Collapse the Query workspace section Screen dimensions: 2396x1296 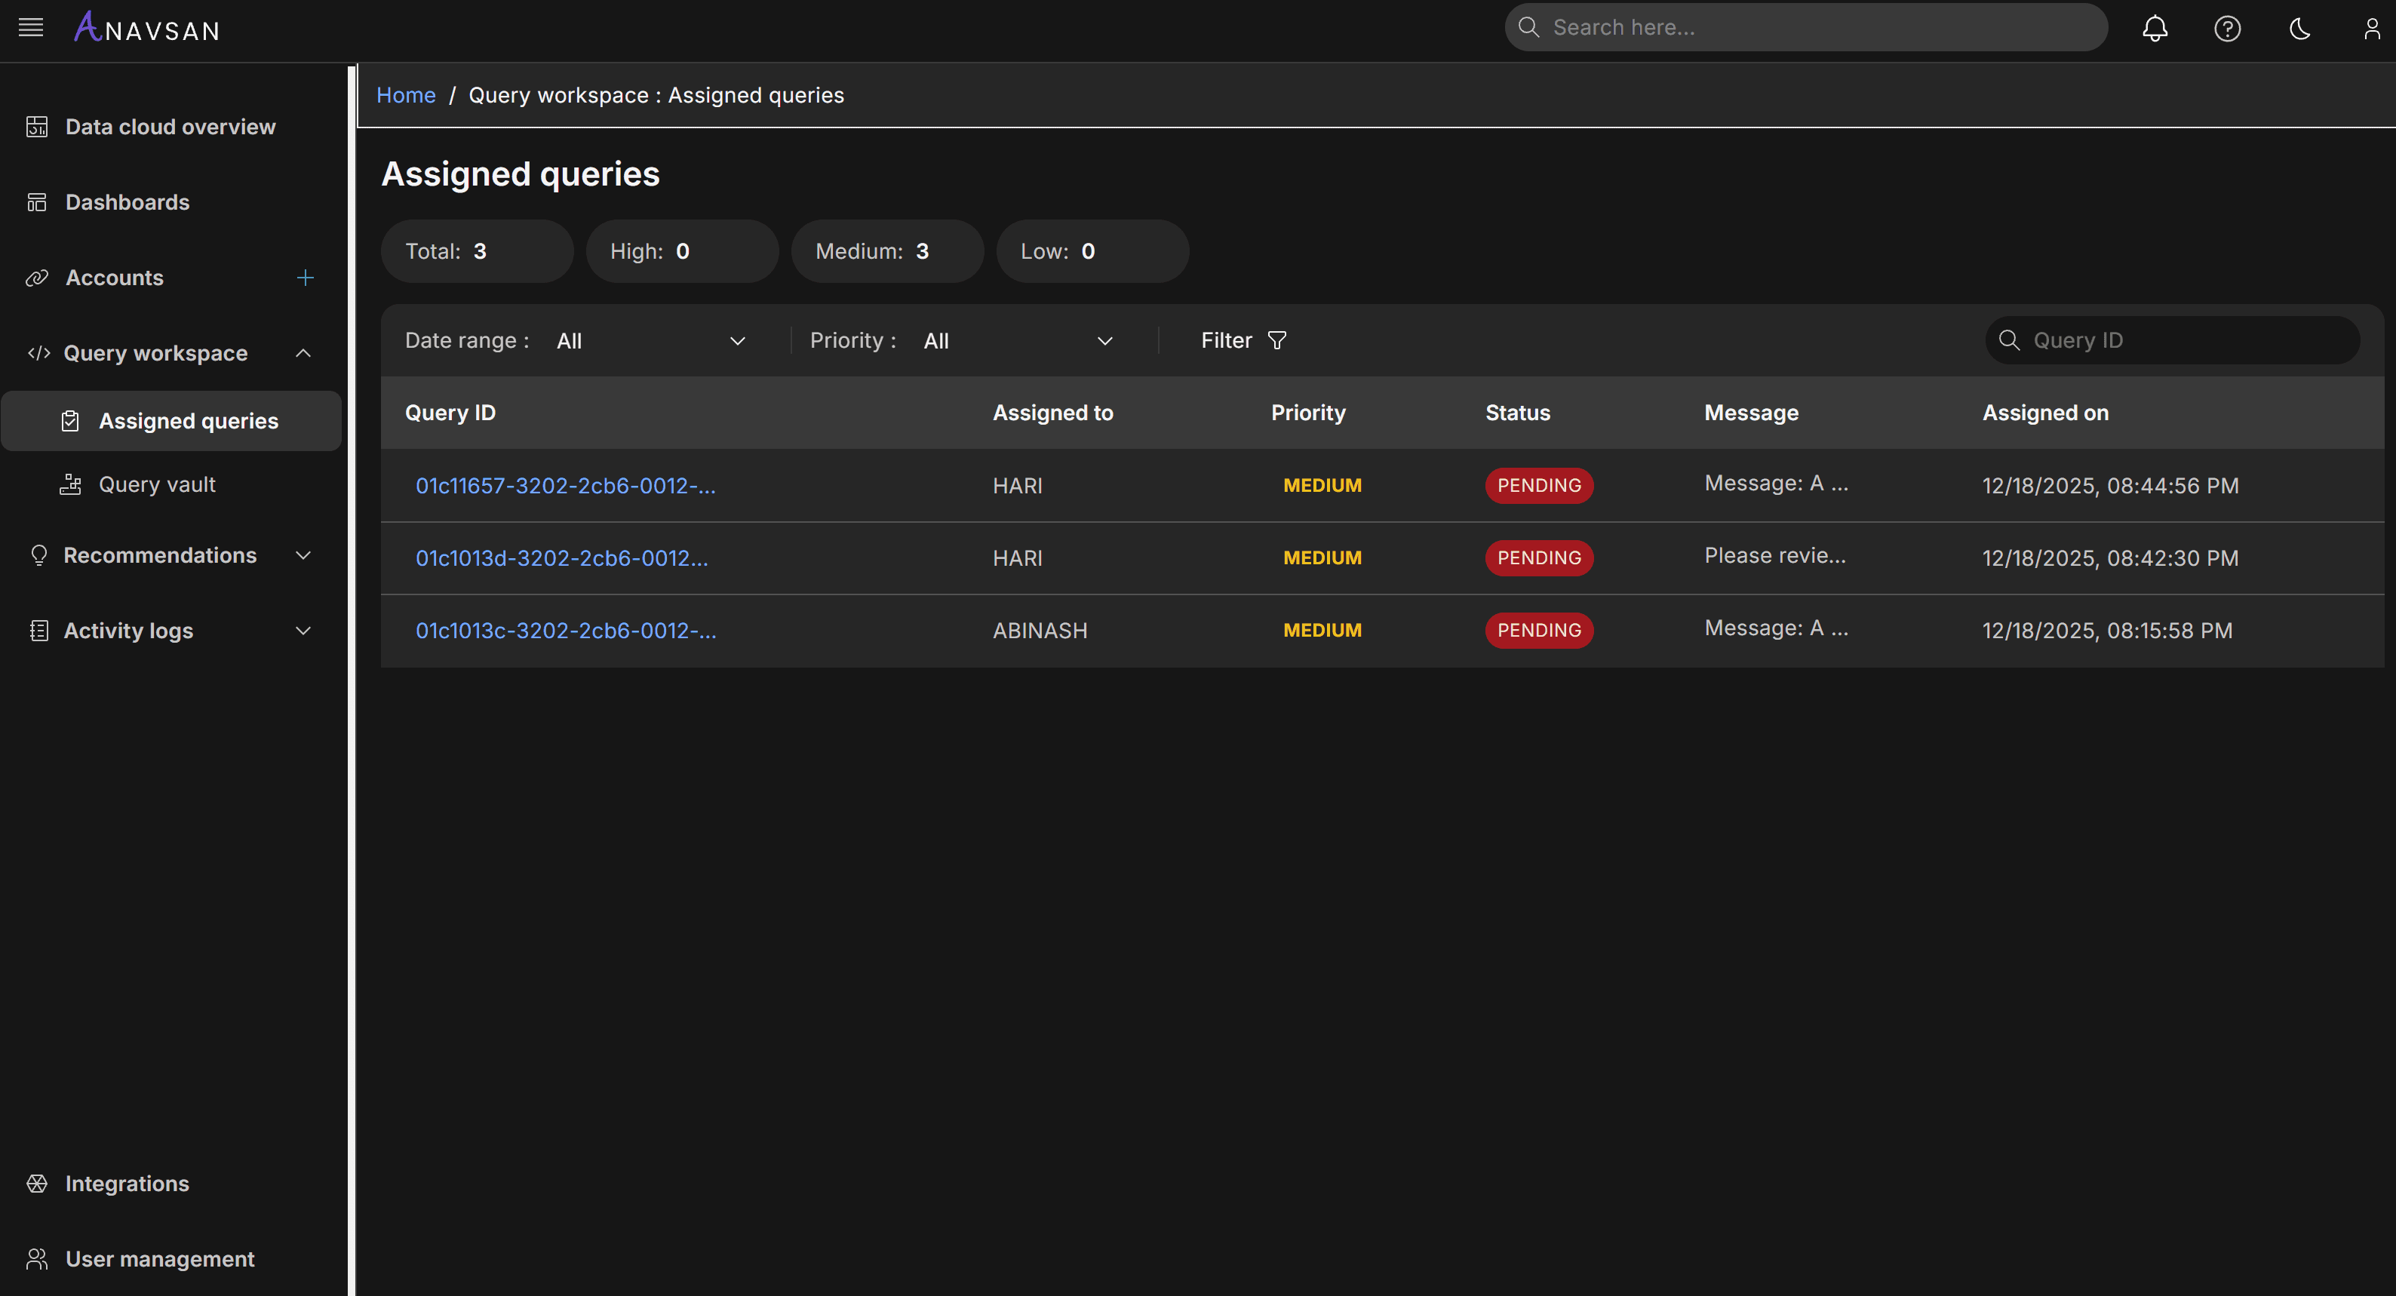pyautogui.click(x=303, y=354)
